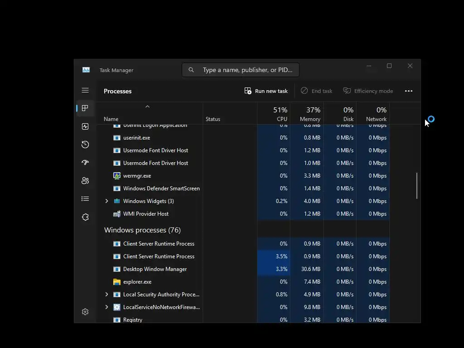The image size is (464, 348).
Task: Click the Windows processes (76) group header
Action: click(x=142, y=230)
